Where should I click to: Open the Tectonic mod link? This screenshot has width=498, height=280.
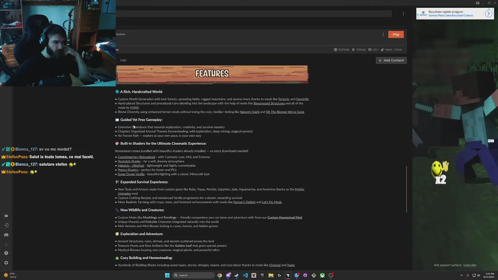click(284, 99)
